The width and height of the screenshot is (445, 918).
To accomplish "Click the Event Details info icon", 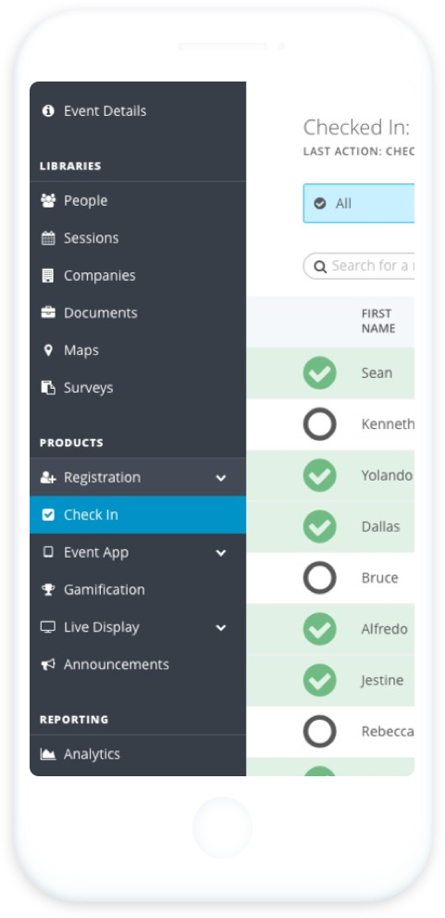I will (x=48, y=110).
